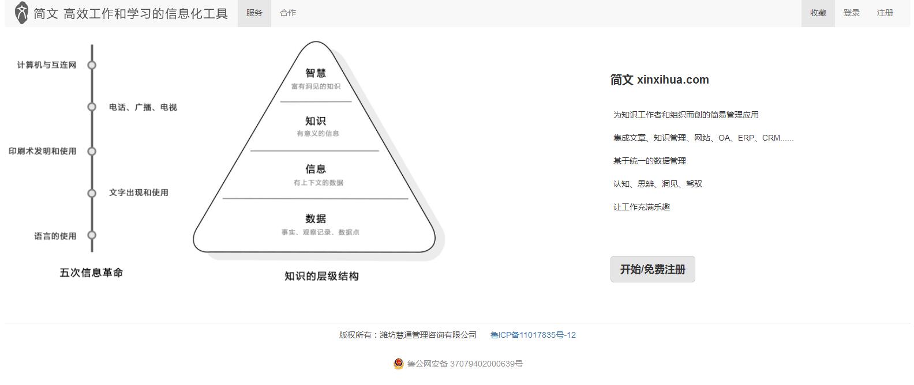The height and width of the screenshot is (385, 914).
Task: Go to the 注册 registration link
Action: 885,13
